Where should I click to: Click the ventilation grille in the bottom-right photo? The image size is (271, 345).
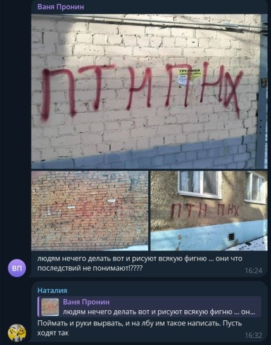tap(231, 237)
